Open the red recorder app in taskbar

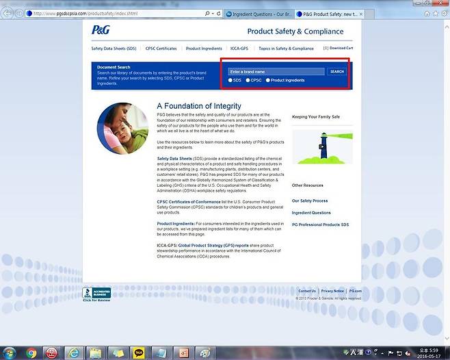[x=52, y=353]
